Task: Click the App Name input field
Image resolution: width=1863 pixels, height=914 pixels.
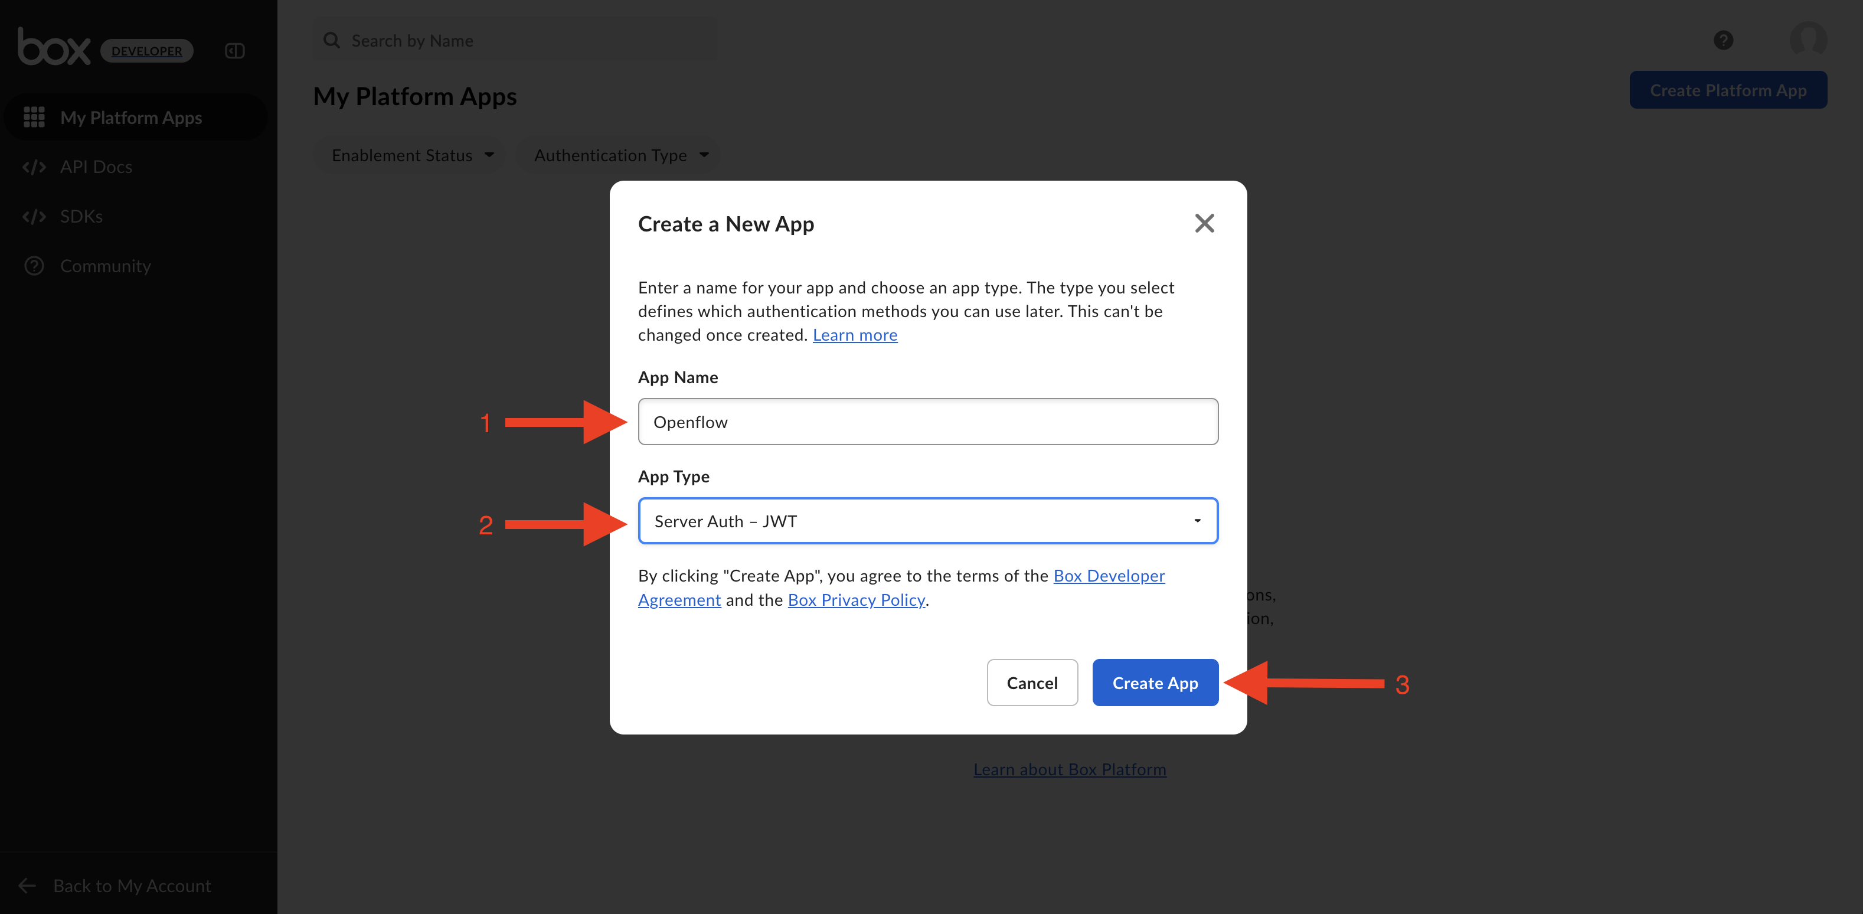Action: click(x=928, y=422)
